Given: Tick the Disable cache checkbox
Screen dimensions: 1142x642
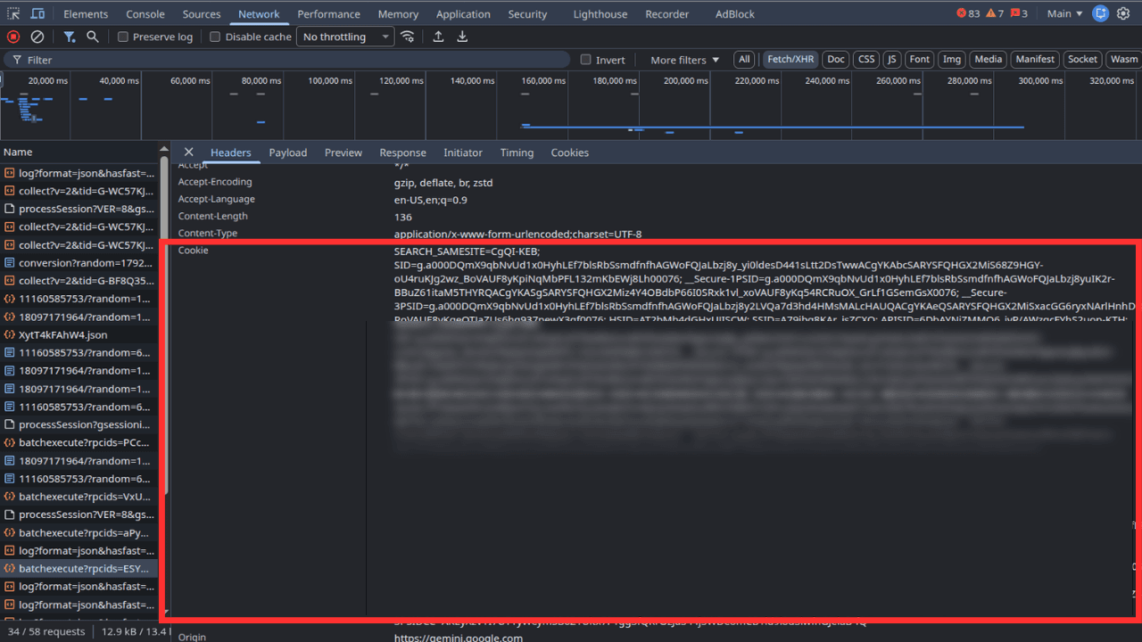Looking at the screenshot, I should (215, 37).
